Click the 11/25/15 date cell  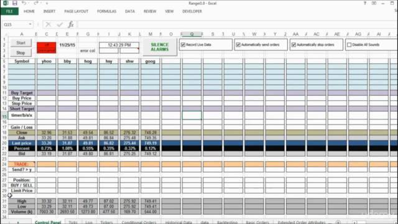(x=67, y=45)
